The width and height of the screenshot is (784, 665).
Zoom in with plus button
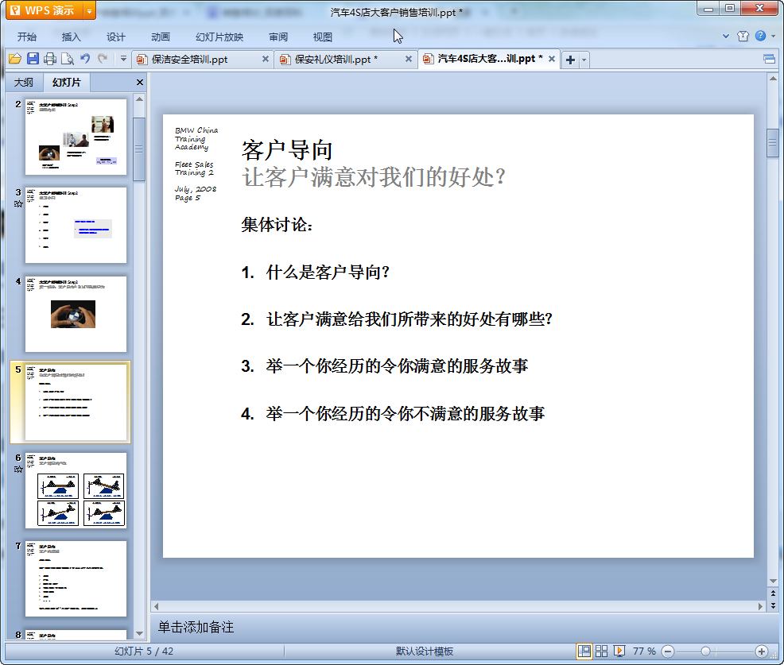(x=762, y=651)
